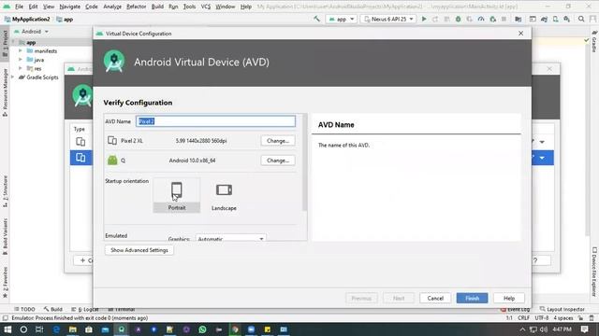Open Task View on taskbar
Screen dimensions: 599x336
tap(39, 329)
